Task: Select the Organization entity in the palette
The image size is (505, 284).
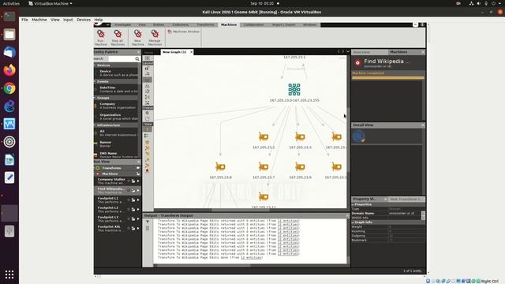Action: (x=116, y=117)
